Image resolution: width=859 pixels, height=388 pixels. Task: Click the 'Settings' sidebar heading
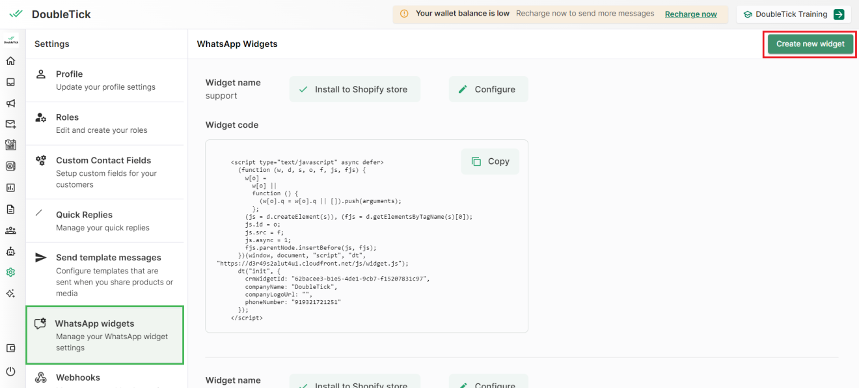[52, 44]
